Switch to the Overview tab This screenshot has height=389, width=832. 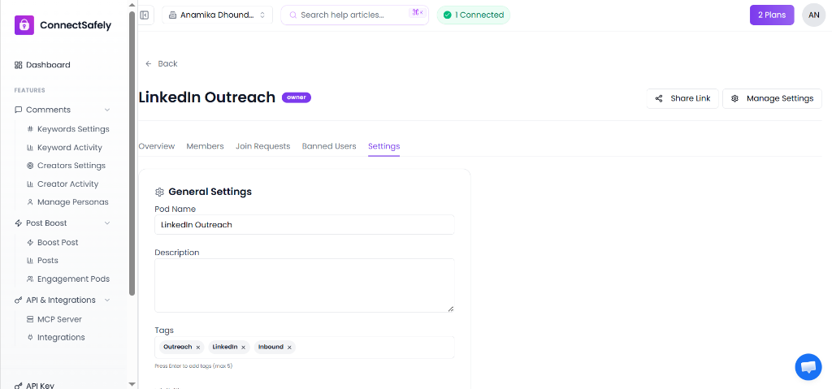157,146
